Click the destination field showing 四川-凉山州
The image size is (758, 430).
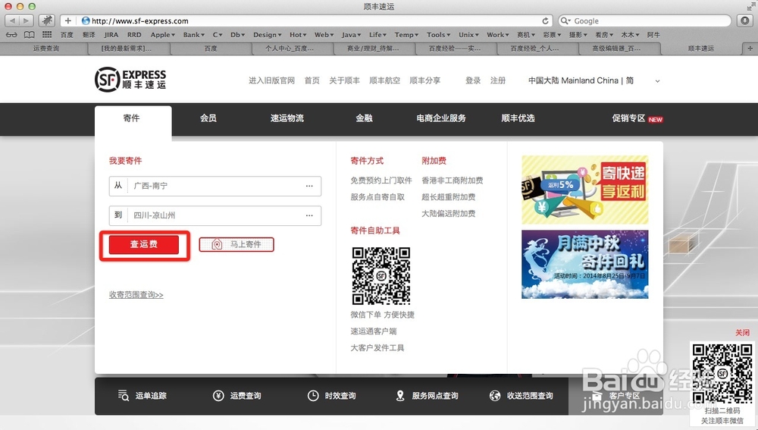tap(215, 215)
